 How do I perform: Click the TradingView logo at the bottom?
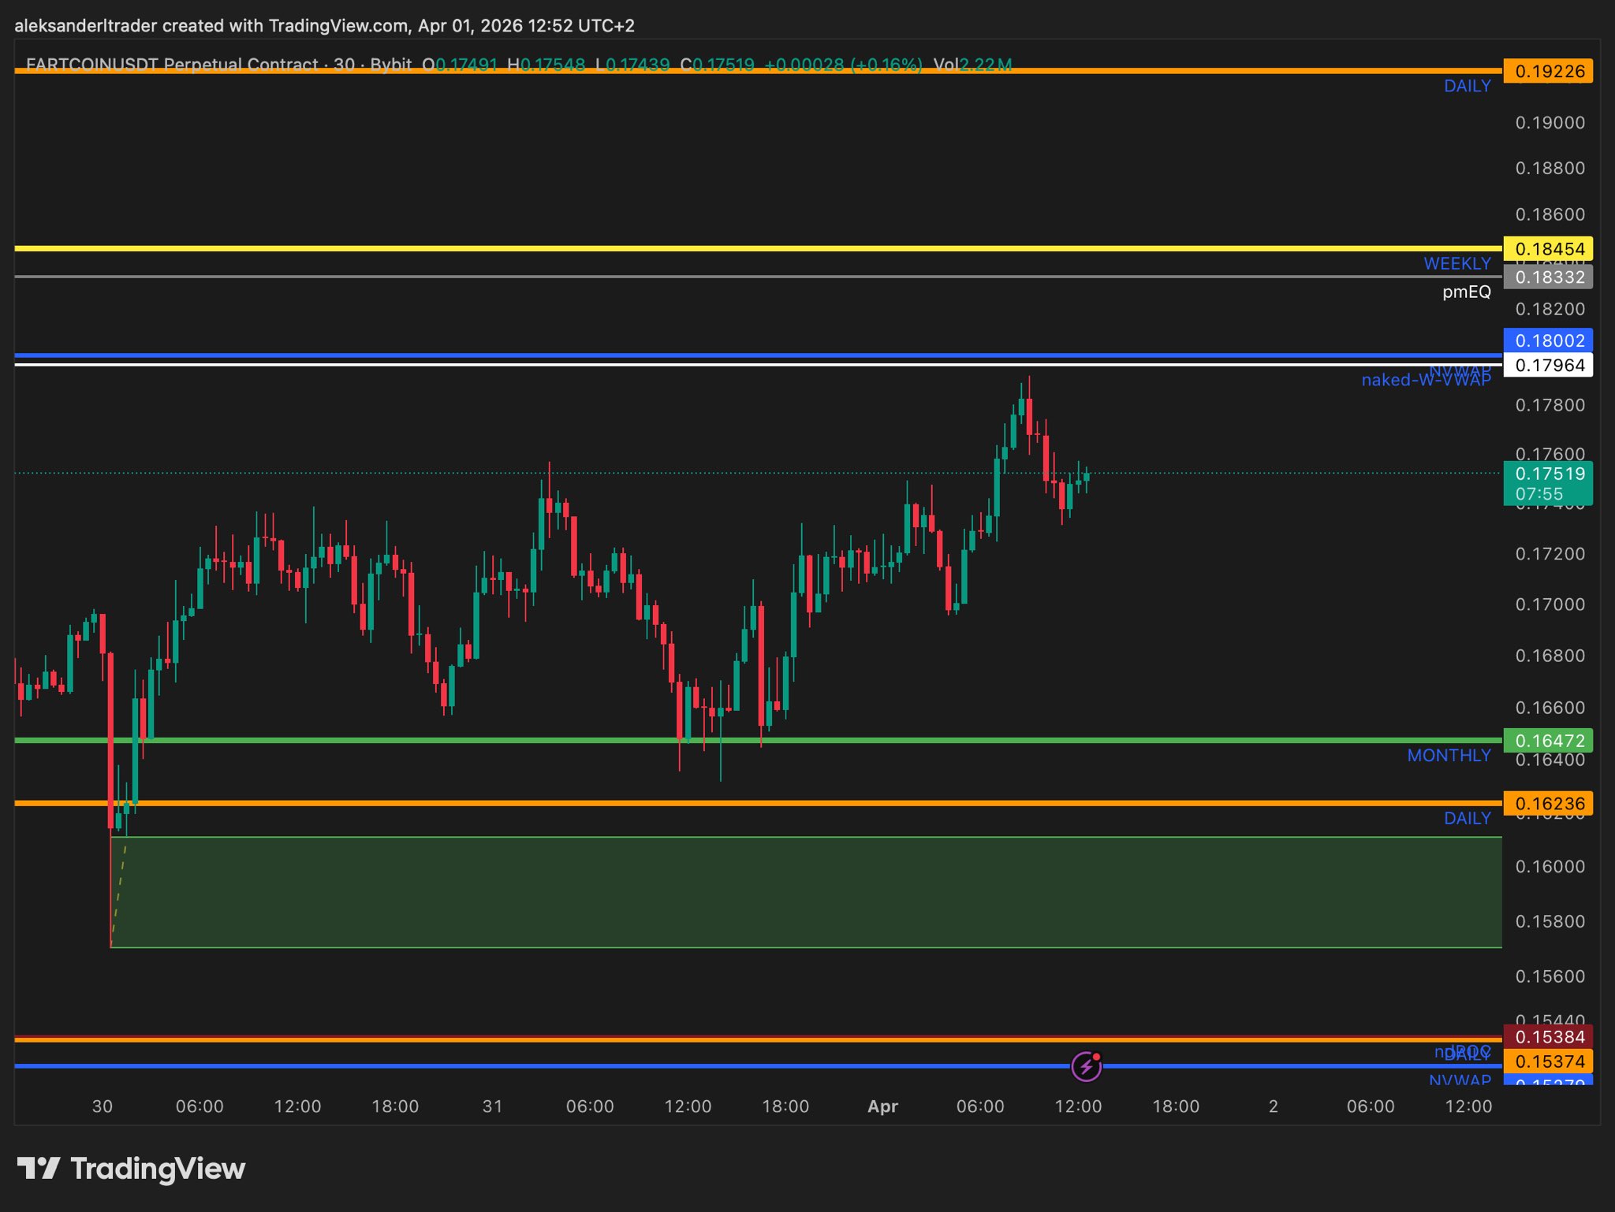click(x=131, y=1168)
